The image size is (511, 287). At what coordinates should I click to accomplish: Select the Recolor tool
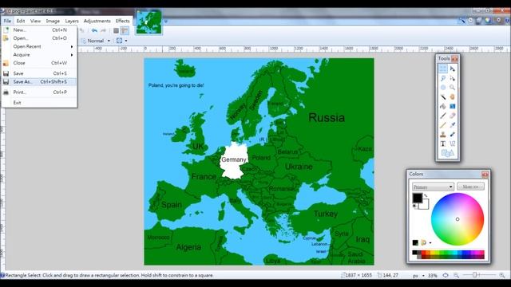click(x=453, y=134)
